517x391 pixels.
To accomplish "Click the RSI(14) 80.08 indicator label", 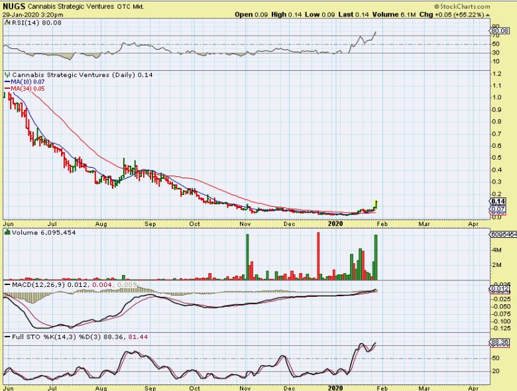I will pos(36,23).
